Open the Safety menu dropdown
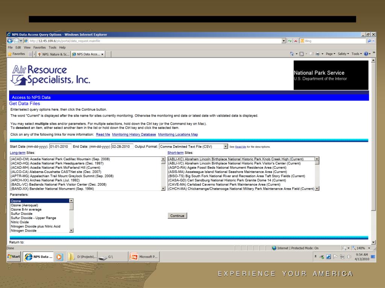 pyautogui.click(x=343, y=54)
